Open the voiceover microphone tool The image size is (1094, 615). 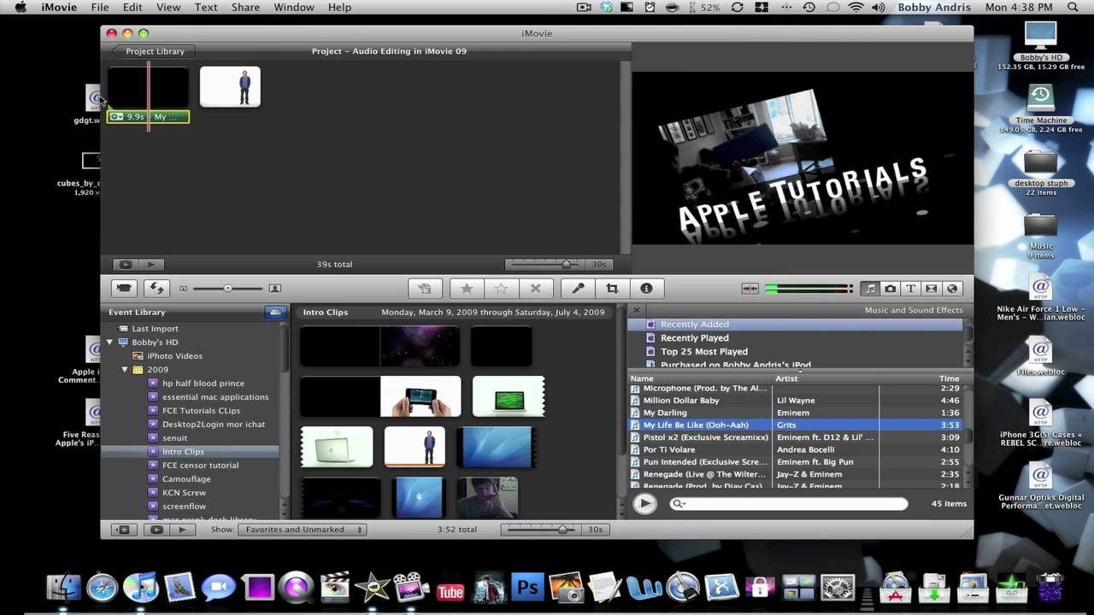coord(578,289)
